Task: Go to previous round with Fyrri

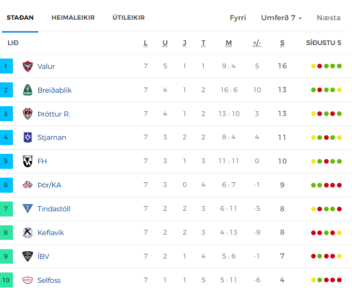Action: pos(238,18)
